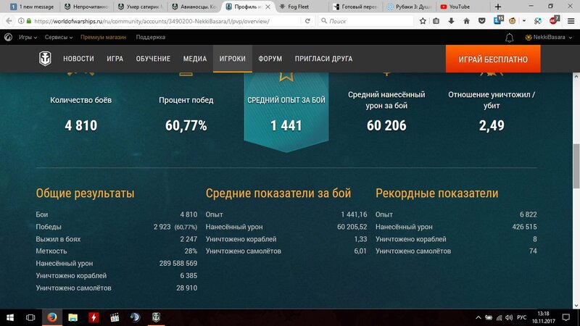This screenshot has height=326, width=580.
Task: Click the total damage value 289 588 569
Action: 178,264
